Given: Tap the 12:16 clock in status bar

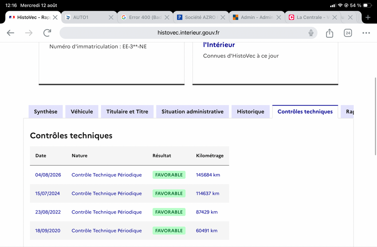Looking at the screenshot, I should click(11, 5).
